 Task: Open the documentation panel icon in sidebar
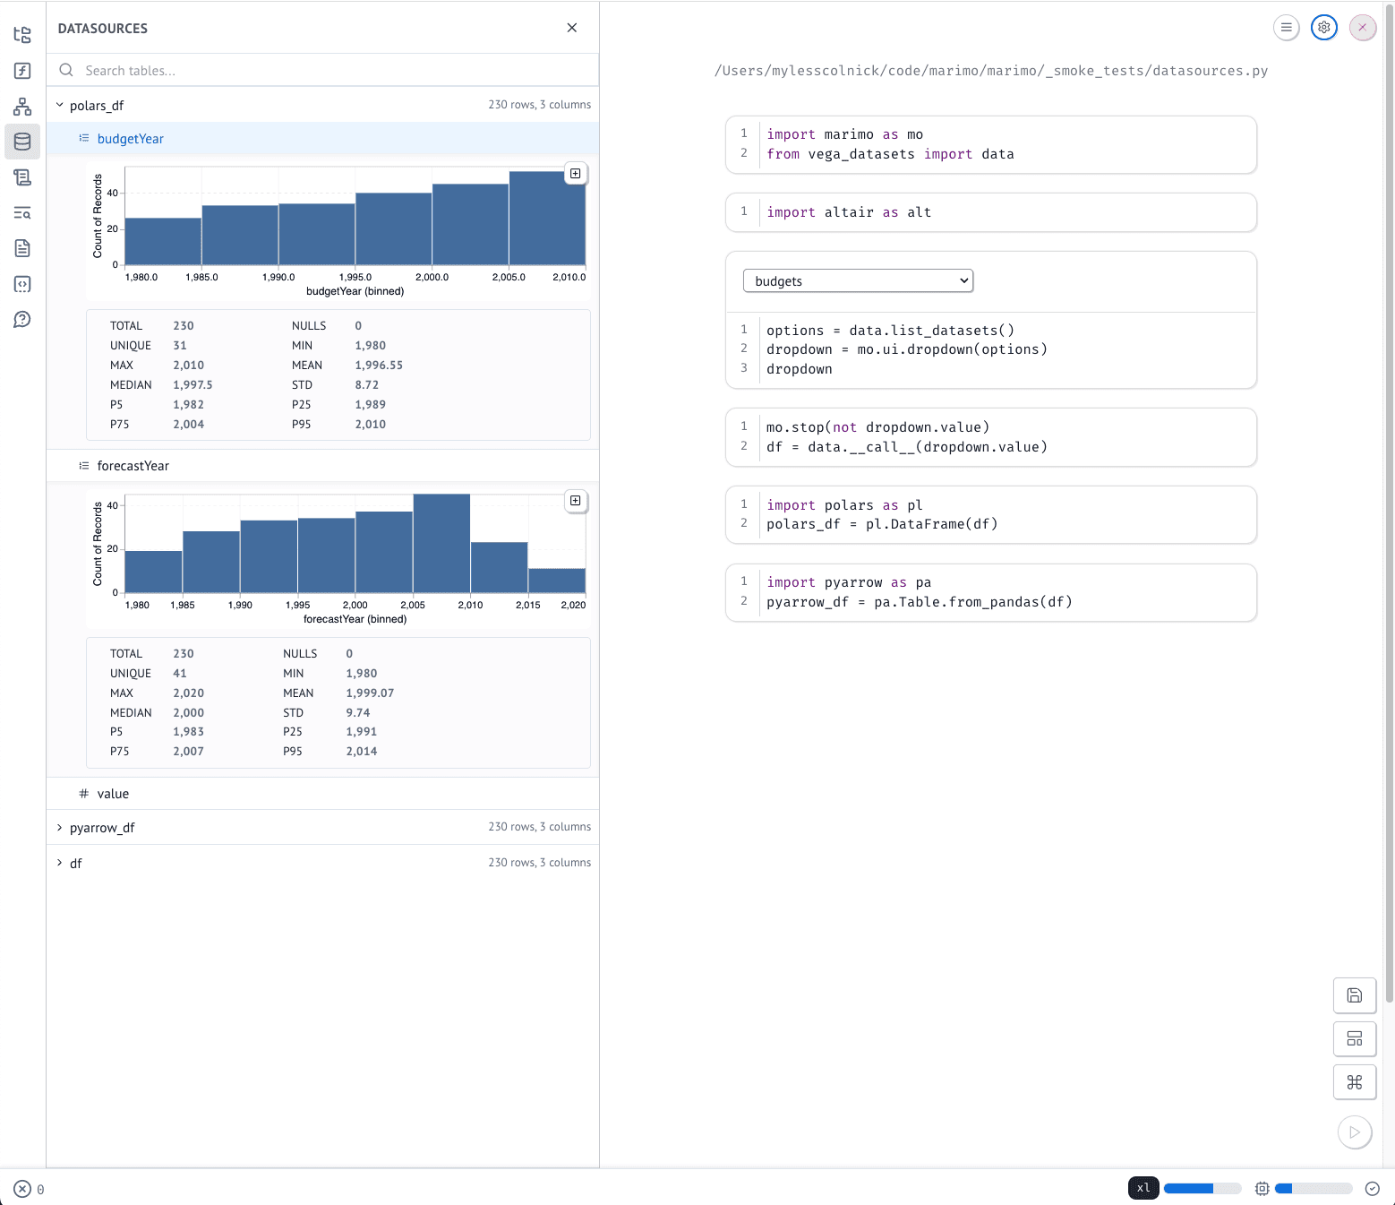tap(22, 248)
